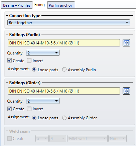This screenshot has height=146, width=136.
Task: Enable Invert for Purlin boltings
Action: click(x=29, y=60)
